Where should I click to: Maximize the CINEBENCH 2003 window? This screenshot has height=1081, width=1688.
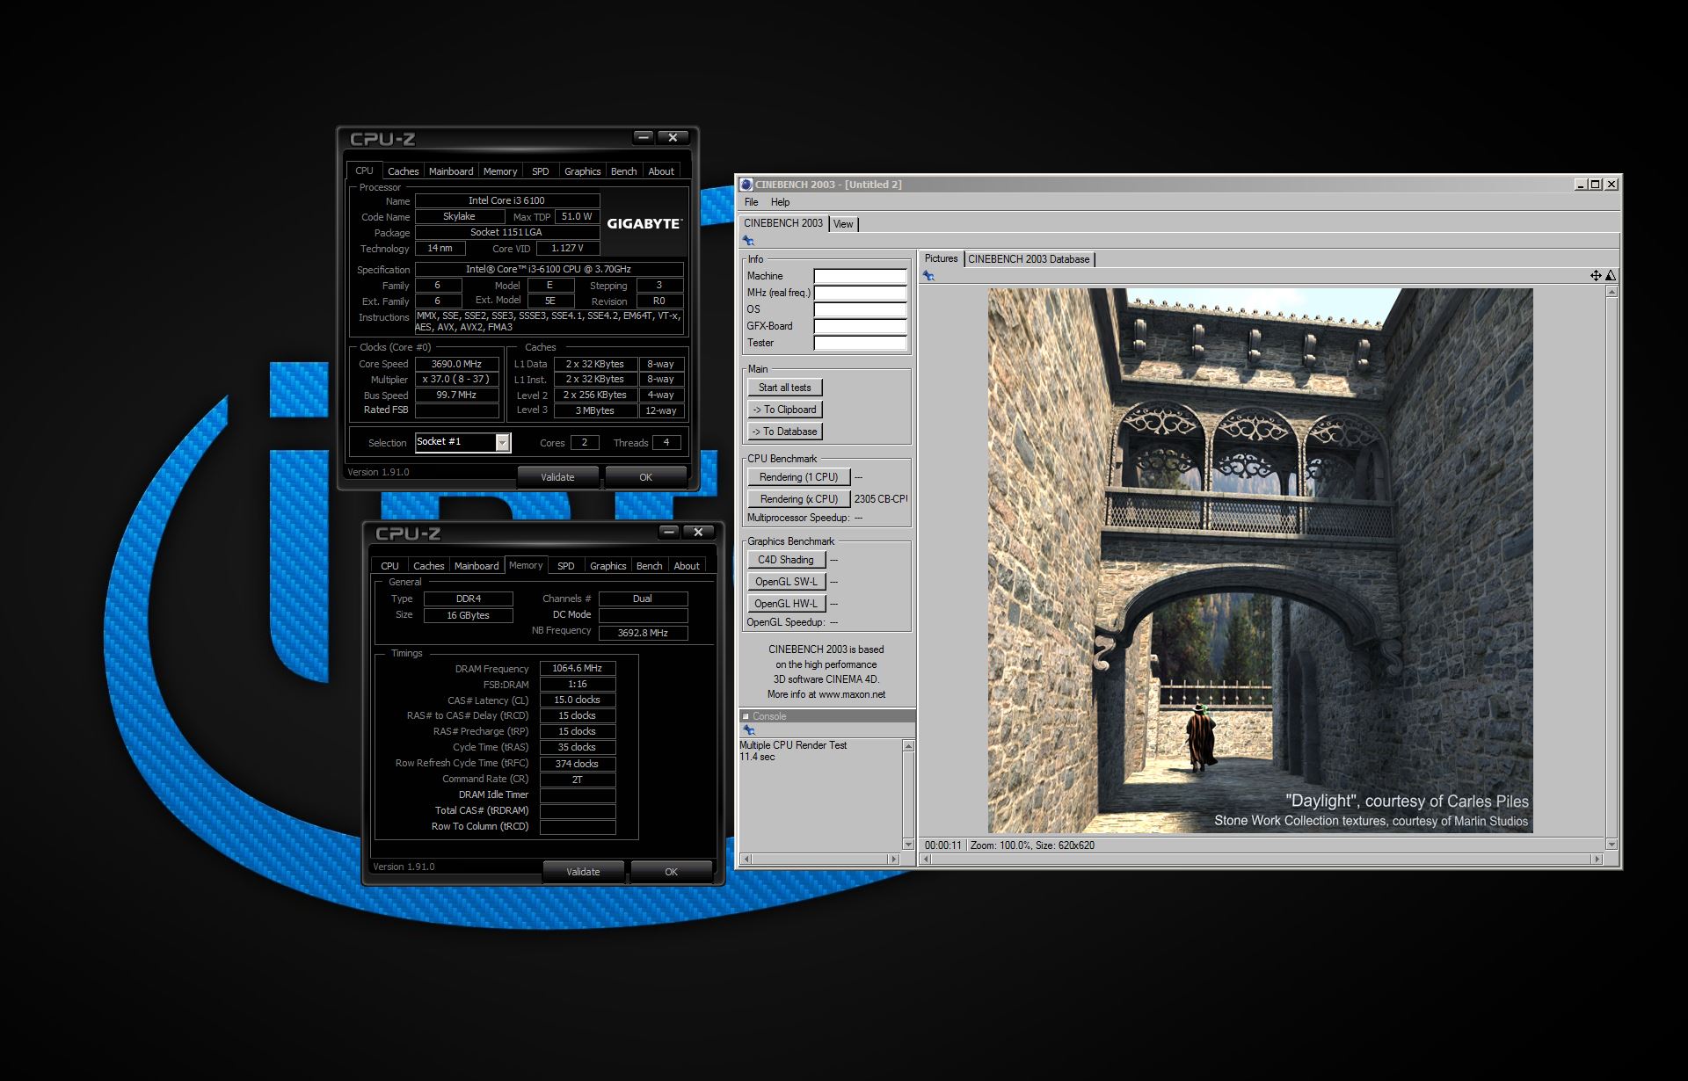(x=1596, y=185)
